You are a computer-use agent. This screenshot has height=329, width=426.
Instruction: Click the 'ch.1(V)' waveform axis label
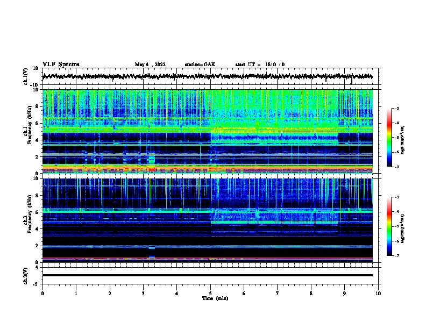26,76
